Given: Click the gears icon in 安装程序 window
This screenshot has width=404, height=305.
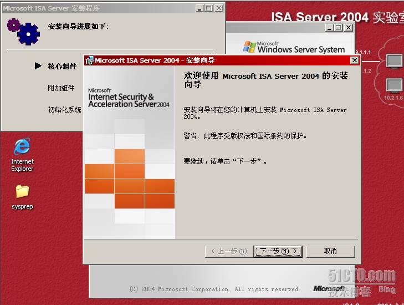Looking at the screenshot, I should (23, 32).
